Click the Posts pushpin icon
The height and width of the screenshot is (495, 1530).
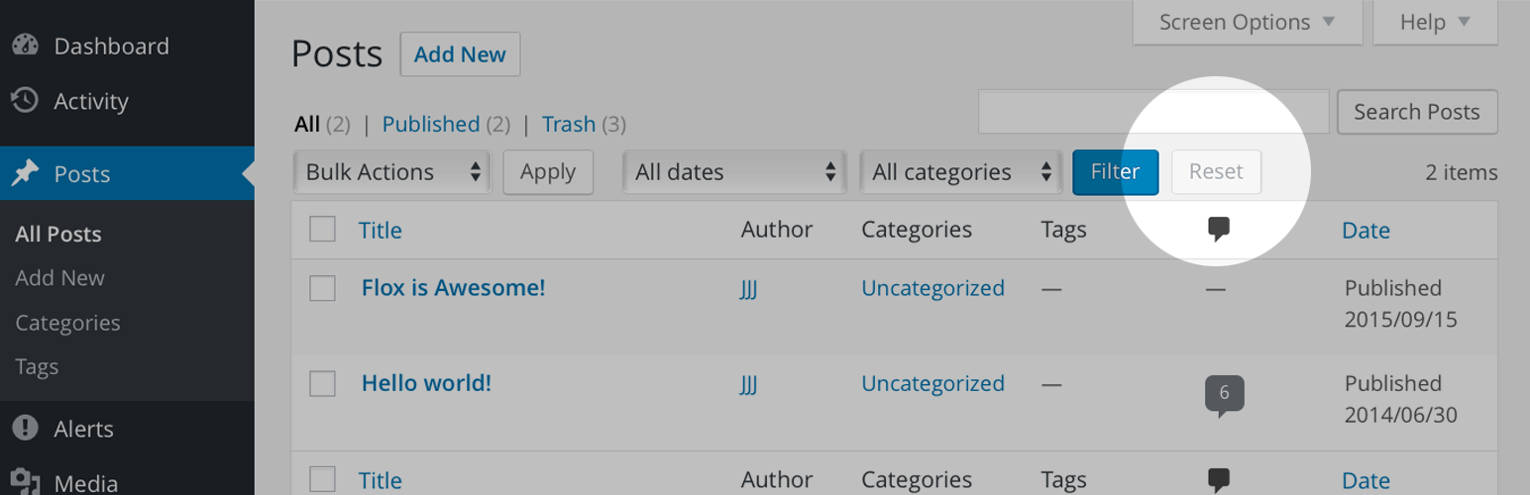25,174
